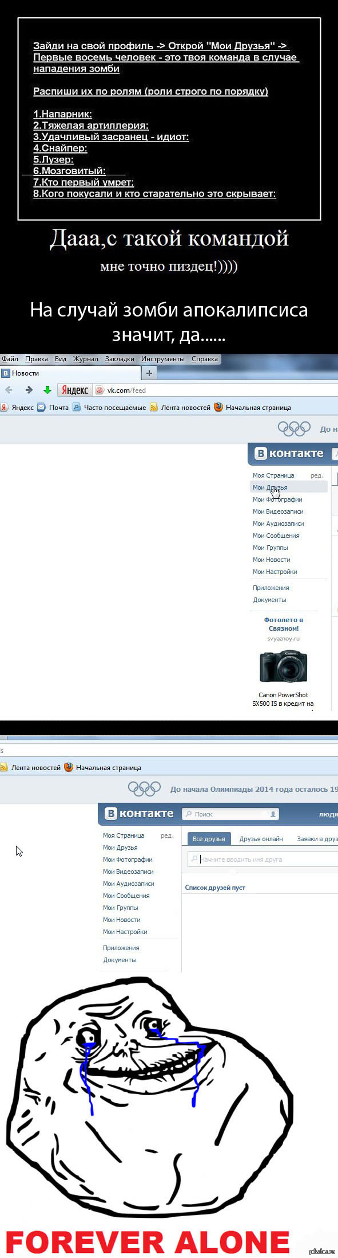Click the site identity icon before vk.com/feed
The image size is (338, 1258).
100,390
